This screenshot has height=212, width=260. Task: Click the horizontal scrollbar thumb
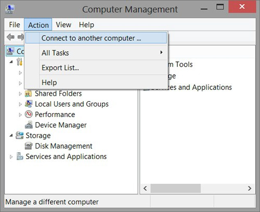[x=176, y=188]
